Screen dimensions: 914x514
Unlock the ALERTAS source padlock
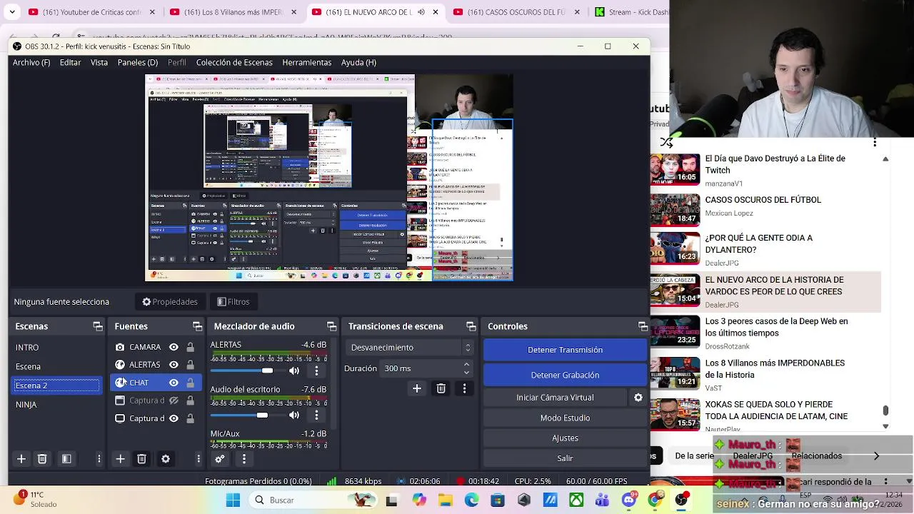click(190, 365)
